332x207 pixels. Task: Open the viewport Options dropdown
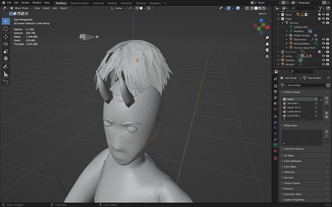pos(264,13)
